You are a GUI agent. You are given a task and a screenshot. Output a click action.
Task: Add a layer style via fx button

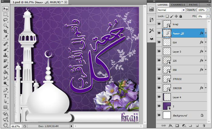[x=171, y=125]
